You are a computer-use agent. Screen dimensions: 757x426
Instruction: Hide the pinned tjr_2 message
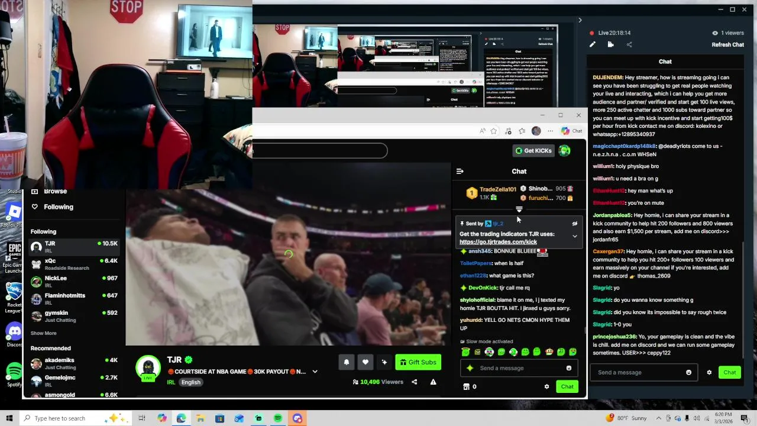(574, 224)
